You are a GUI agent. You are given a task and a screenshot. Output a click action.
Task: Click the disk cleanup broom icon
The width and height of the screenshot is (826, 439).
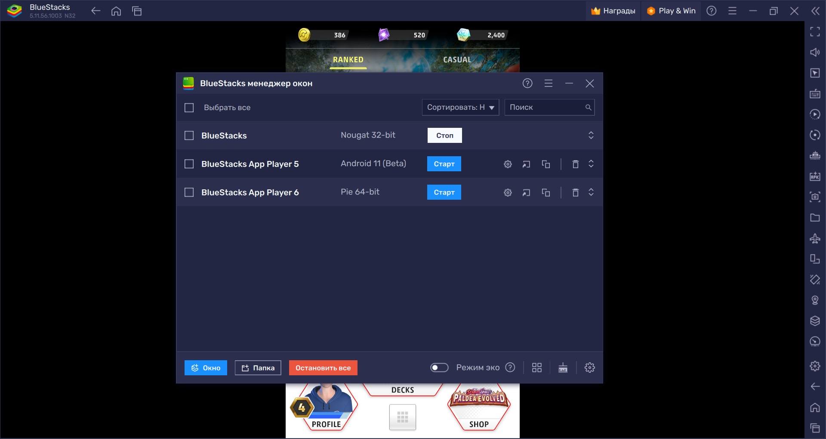pos(563,368)
